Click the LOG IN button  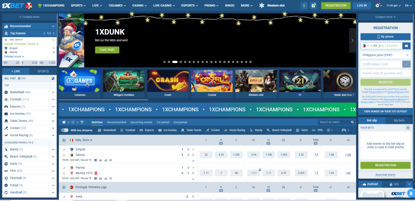(x=362, y=6)
